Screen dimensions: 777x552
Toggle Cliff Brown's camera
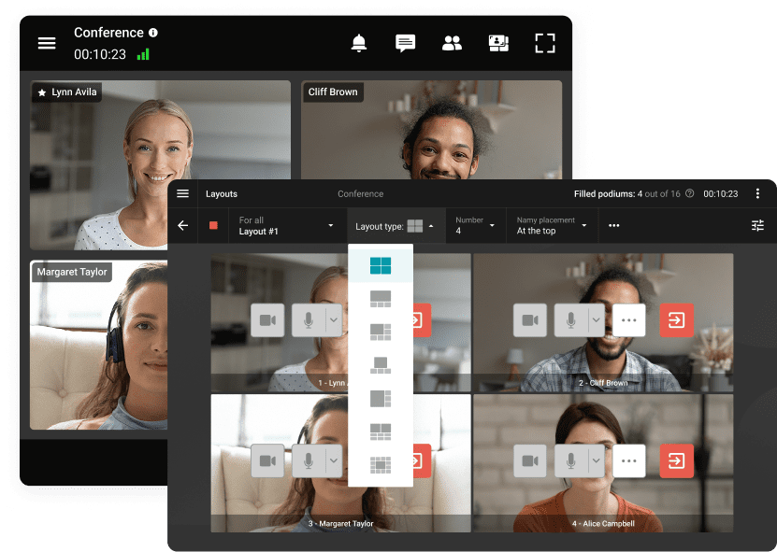pyautogui.click(x=530, y=320)
